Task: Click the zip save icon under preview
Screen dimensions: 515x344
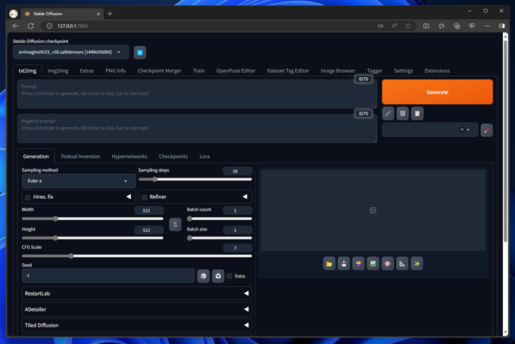Action: tap(358, 264)
